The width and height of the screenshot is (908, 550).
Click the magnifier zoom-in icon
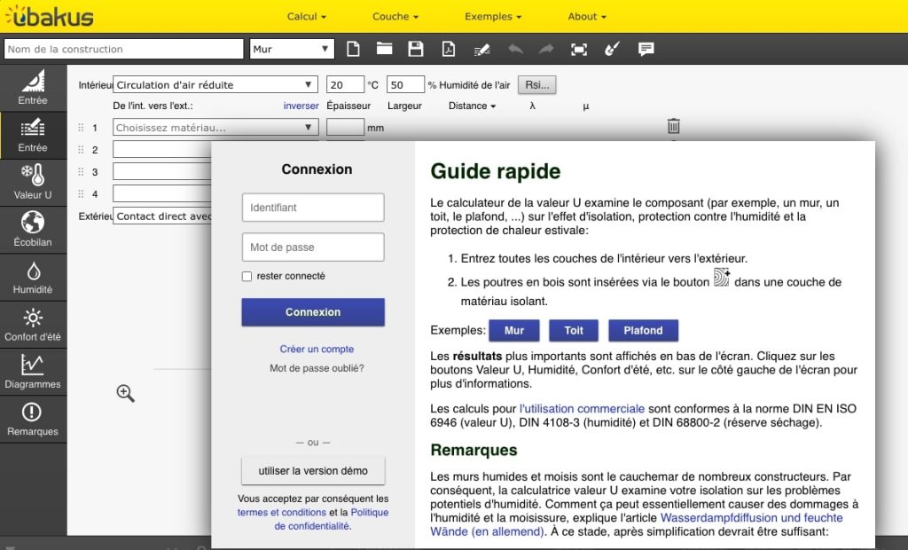pyautogui.click(x=126, y=393)
